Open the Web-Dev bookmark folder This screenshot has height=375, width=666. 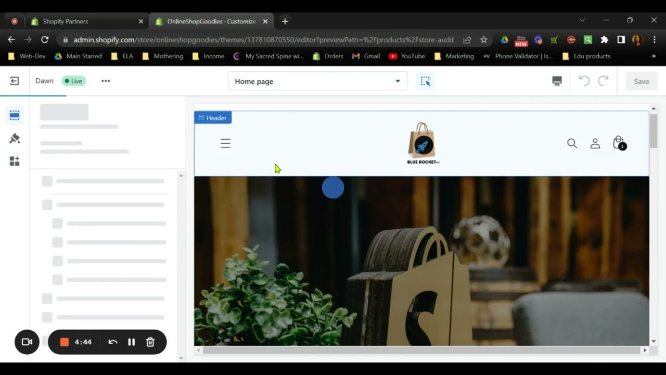tap(27, 56)
